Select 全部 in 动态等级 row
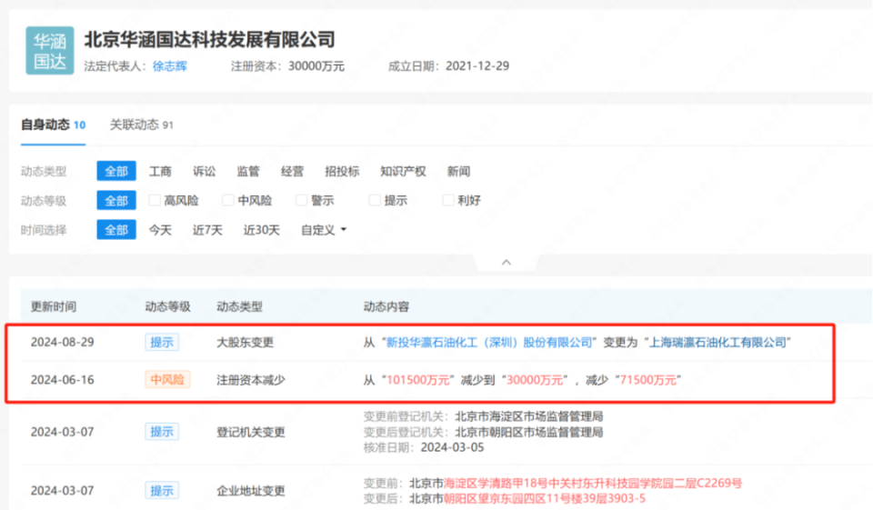 tap(116, 200)
